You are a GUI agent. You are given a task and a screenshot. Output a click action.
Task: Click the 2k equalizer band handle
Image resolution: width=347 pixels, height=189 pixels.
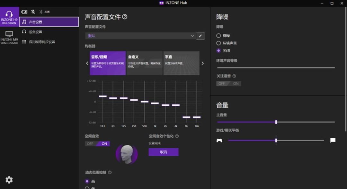click(x=165, y=105)
